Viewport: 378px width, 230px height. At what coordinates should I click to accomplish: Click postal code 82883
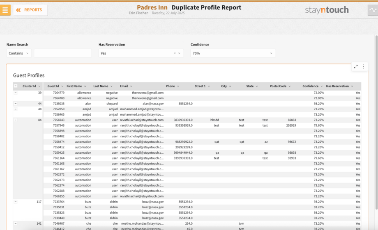tap(292, 120)
